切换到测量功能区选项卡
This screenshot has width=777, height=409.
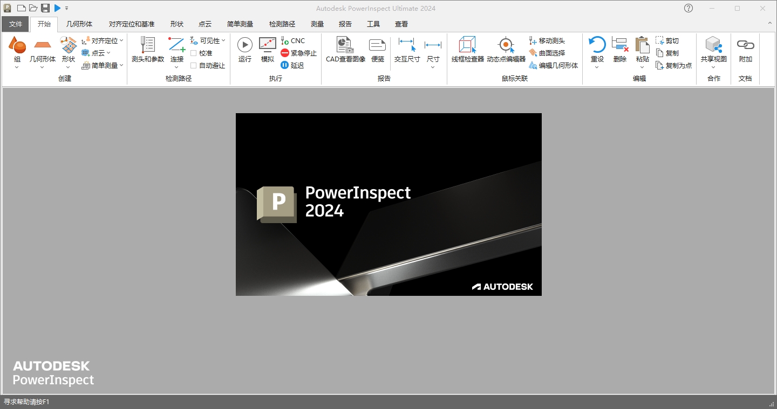coord(317,24)
